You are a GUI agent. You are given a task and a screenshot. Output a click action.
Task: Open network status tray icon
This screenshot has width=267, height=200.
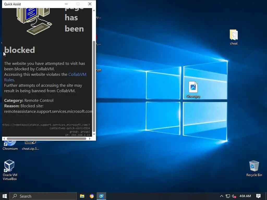(228, 196)
